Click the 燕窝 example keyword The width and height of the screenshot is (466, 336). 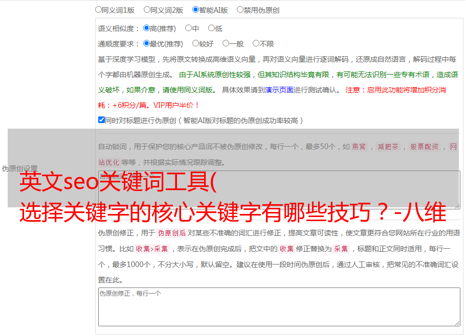tap(359, 147)
